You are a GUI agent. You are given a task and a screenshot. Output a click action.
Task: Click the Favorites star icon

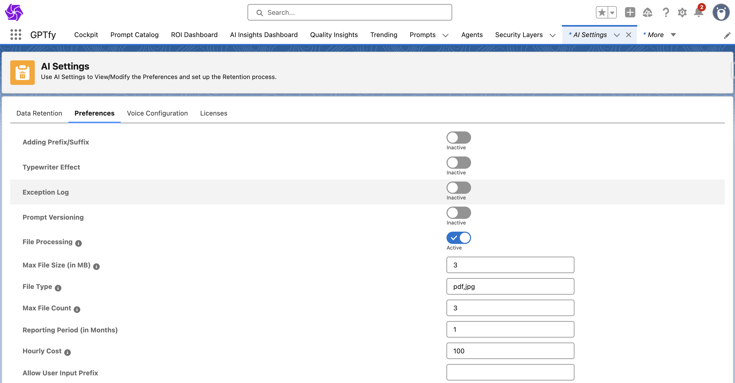(602, 13)
